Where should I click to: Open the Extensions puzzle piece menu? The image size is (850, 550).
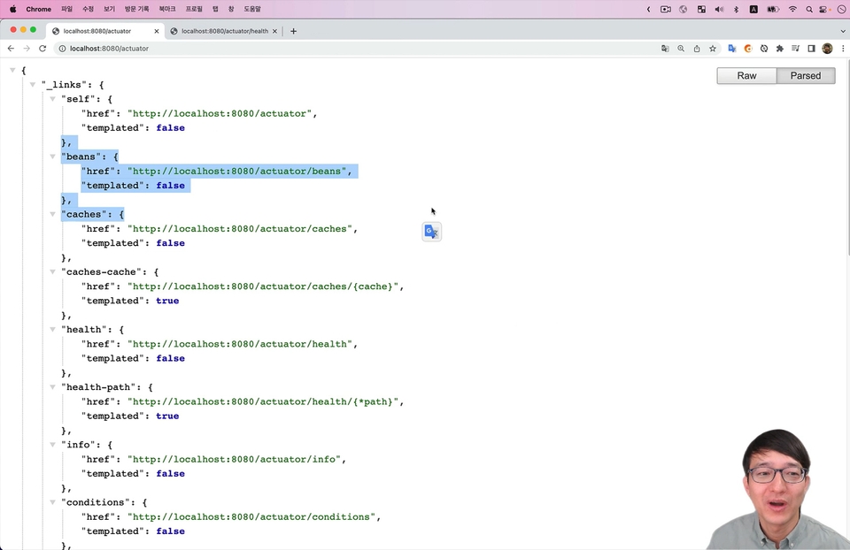779,48
